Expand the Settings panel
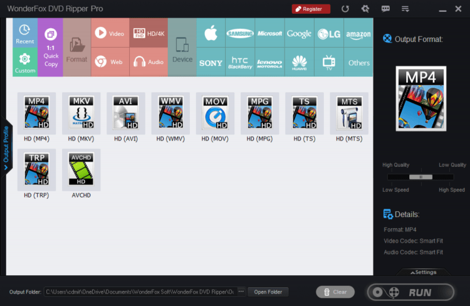 pyautogui.click(x=424, y=272)
